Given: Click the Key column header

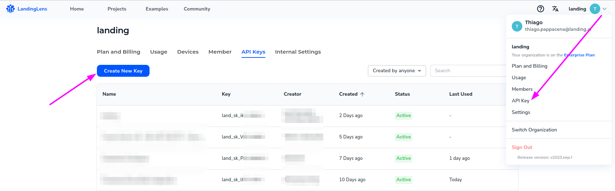Looking at the screenshot, I should pyautogui.click(x=226, y=94).
